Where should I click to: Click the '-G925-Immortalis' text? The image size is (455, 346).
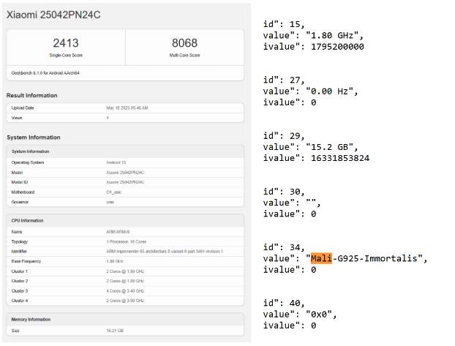(375, 258)
